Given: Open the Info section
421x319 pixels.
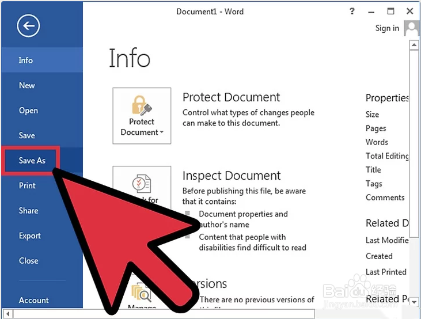Looking at the screenshot, I should tap(42, 60).
